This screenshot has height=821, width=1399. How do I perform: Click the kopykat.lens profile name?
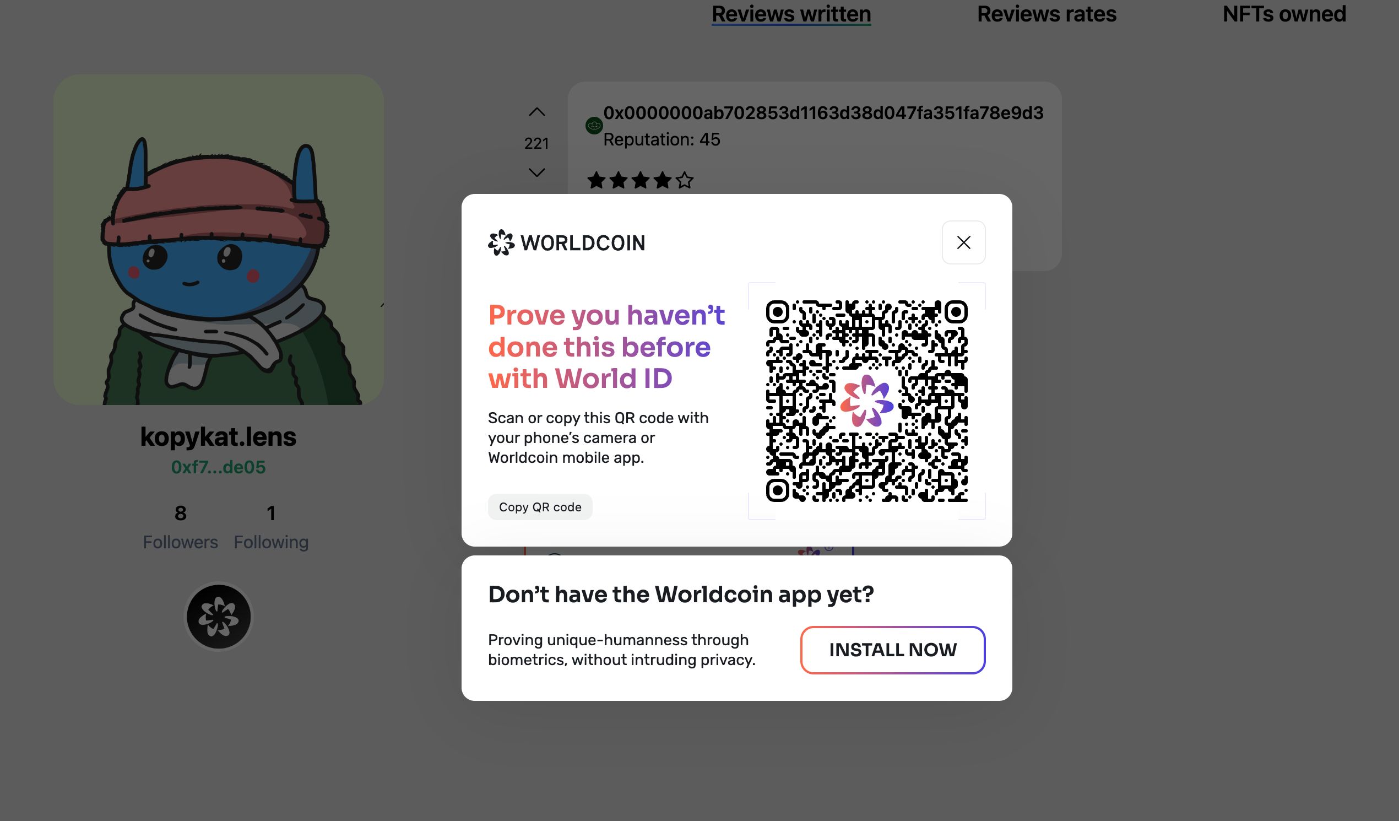point(218,436)
